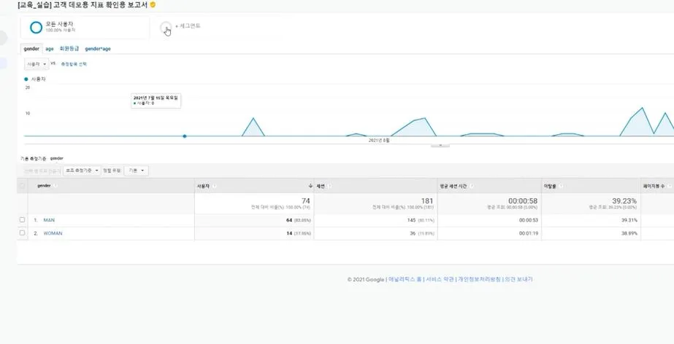Click the total users value 74
The image size is (674, 344).
point(306,200)
